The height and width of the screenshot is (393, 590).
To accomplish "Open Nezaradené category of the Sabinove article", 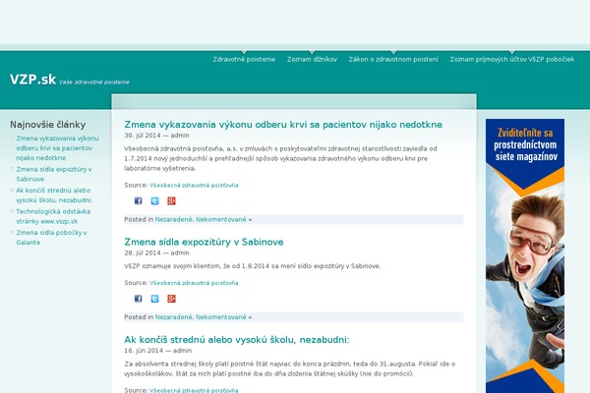I will click(x=173, y=317).
